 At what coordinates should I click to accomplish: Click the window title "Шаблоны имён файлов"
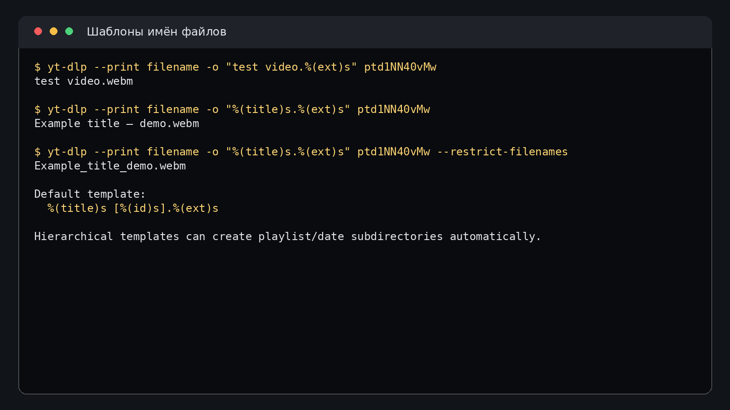[156, 31]
